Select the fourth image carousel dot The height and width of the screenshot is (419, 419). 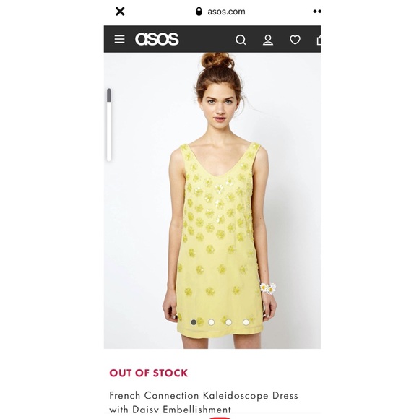point(246,322)
